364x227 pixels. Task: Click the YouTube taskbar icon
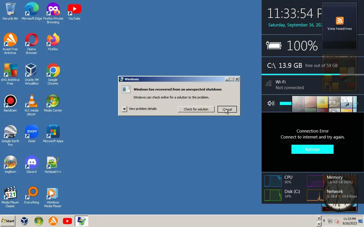(x=67, y=221)
